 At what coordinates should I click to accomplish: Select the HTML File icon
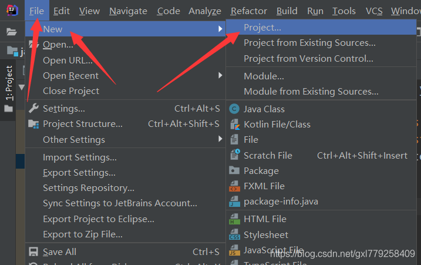tap(234, 219)
